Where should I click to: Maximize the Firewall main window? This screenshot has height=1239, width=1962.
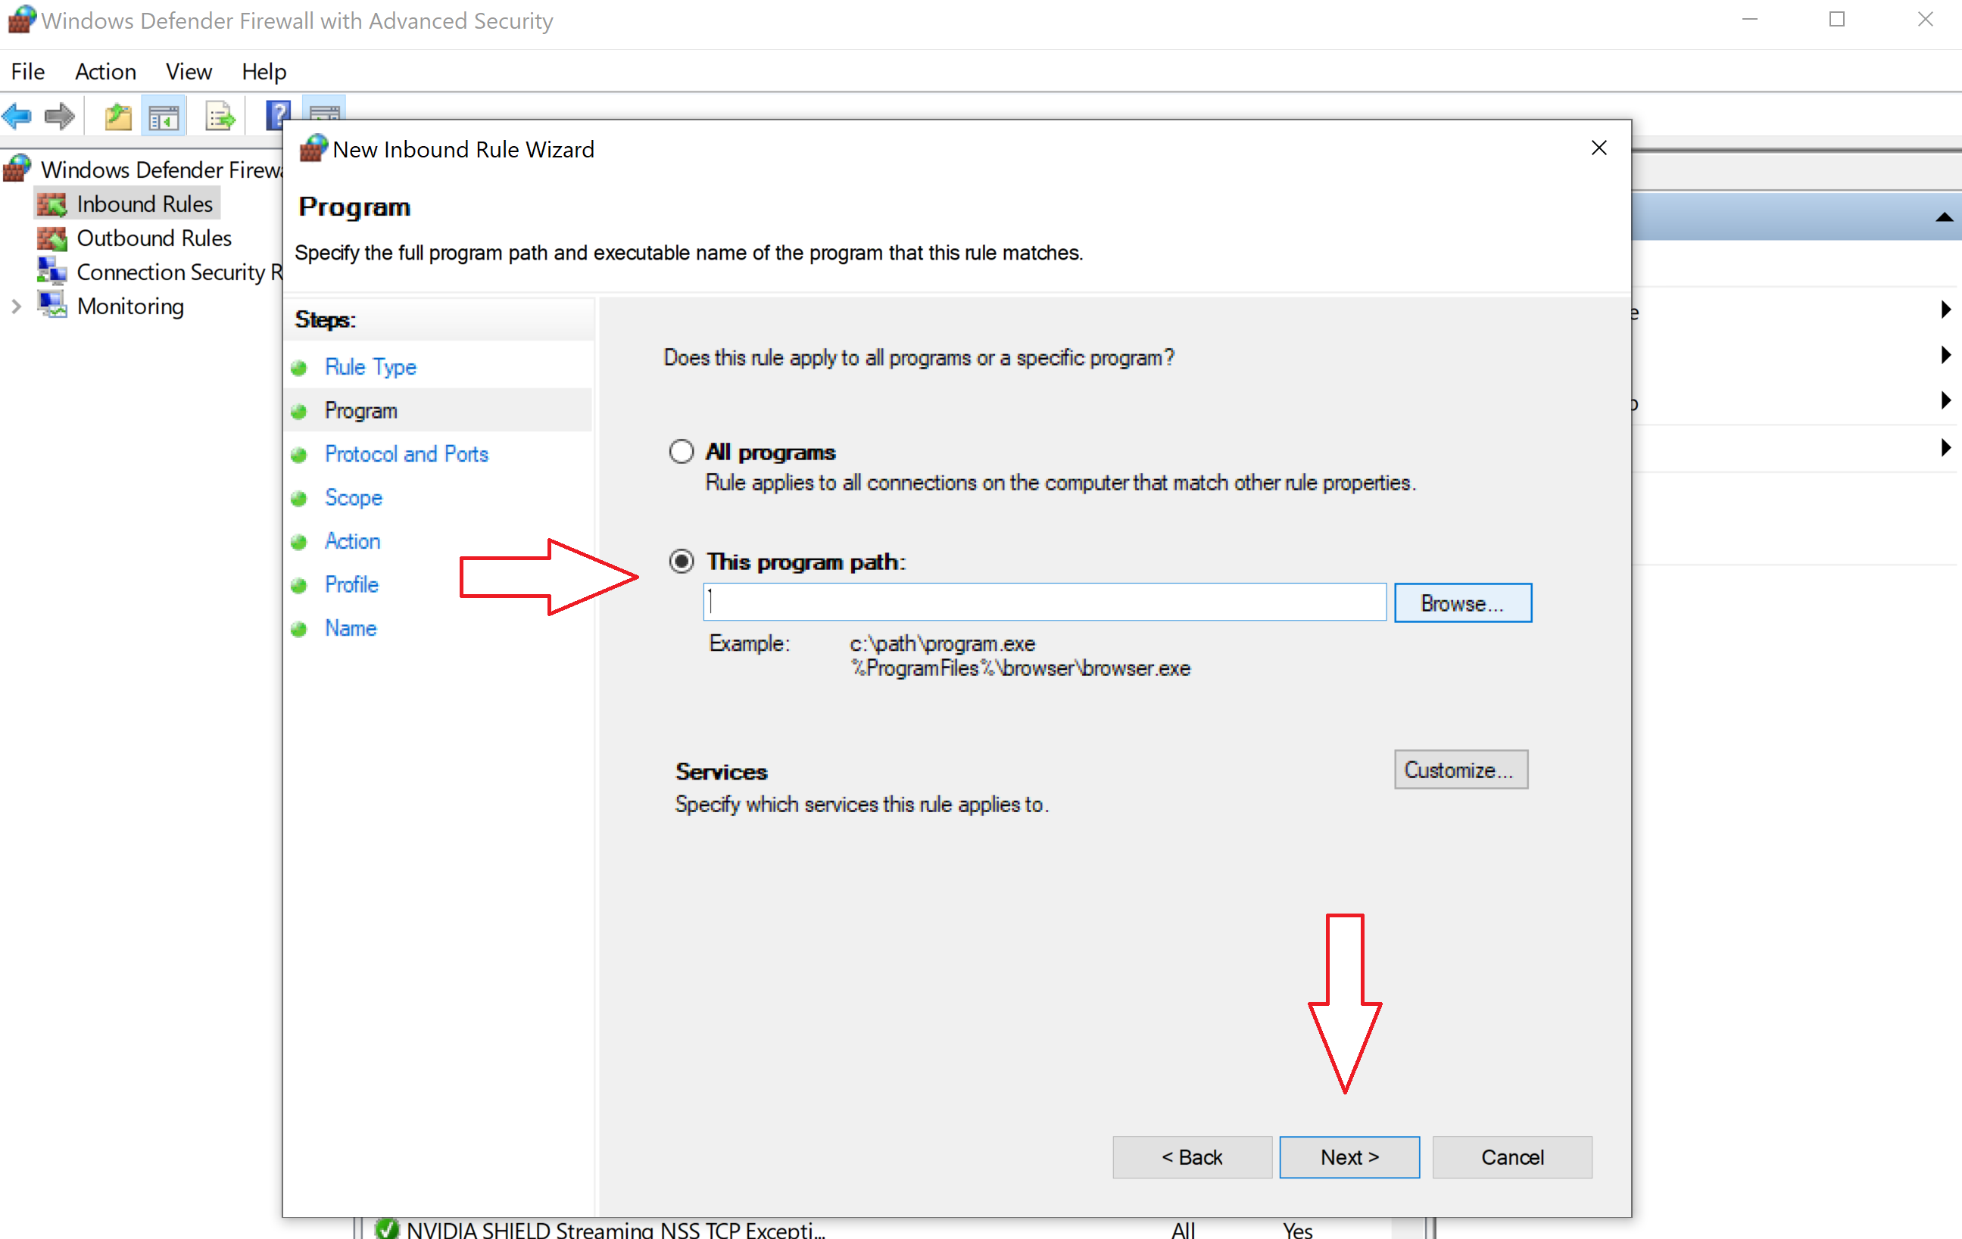coord(1836,20)
